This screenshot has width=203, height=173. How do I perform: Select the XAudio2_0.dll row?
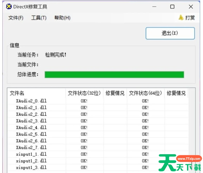(31, 101)
